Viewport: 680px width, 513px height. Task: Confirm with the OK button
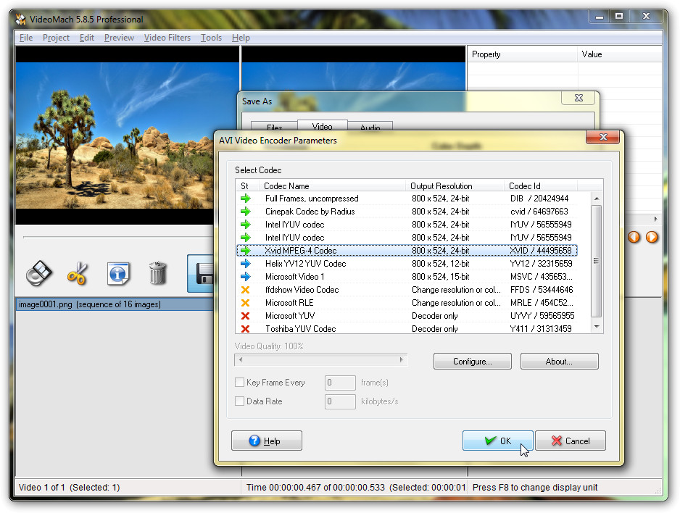[497, 441]
